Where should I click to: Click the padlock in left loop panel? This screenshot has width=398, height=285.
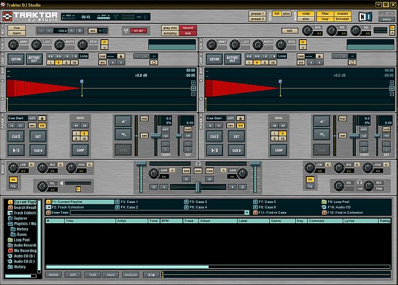pyautogui.click(x=121, y=56)
